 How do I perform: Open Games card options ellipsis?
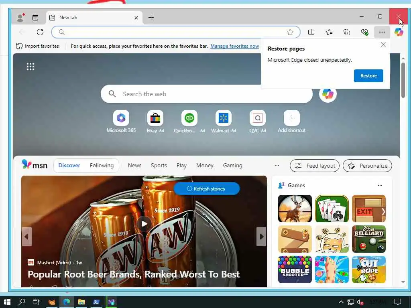coord(380,185)
